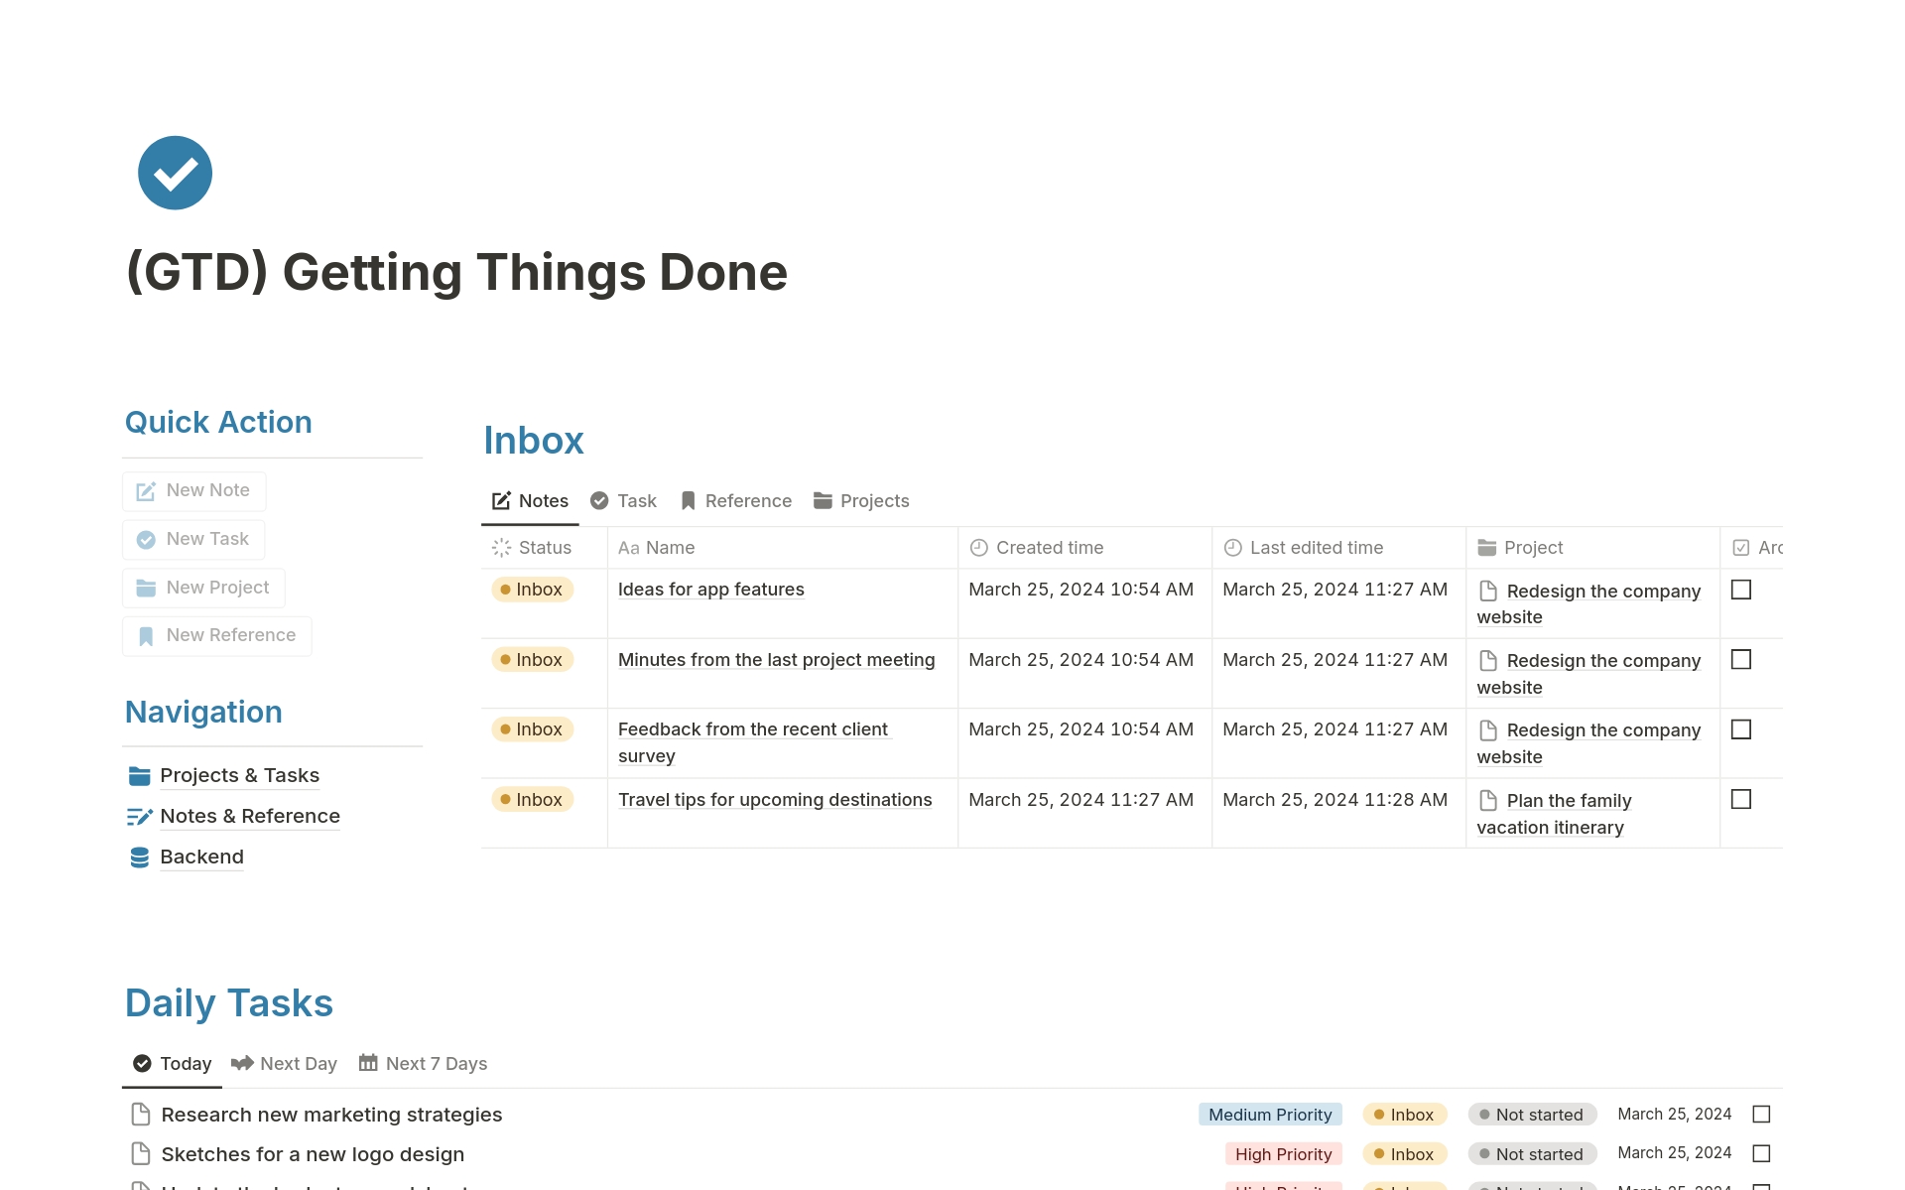Expand the Projects tab in Inbox
Image resolution: width=1905 pixels, height=1190 pixels.
click(x=860, y=500)
